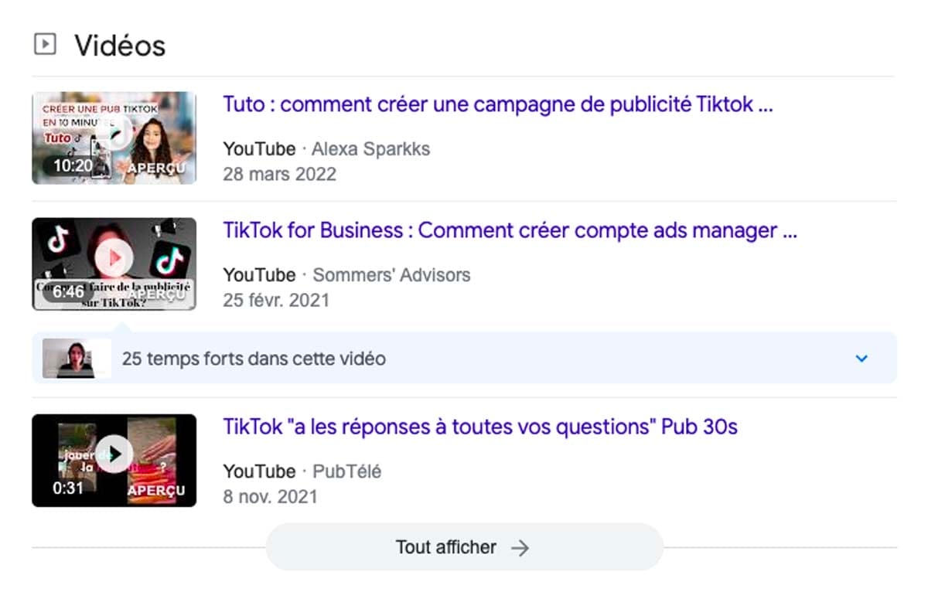Click the small channel avatar near temps forts
This screenshot has height=592, width=928.
tap(73, 358)
